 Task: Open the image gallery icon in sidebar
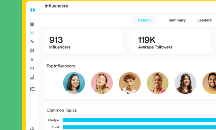click(x=32, y=51)
